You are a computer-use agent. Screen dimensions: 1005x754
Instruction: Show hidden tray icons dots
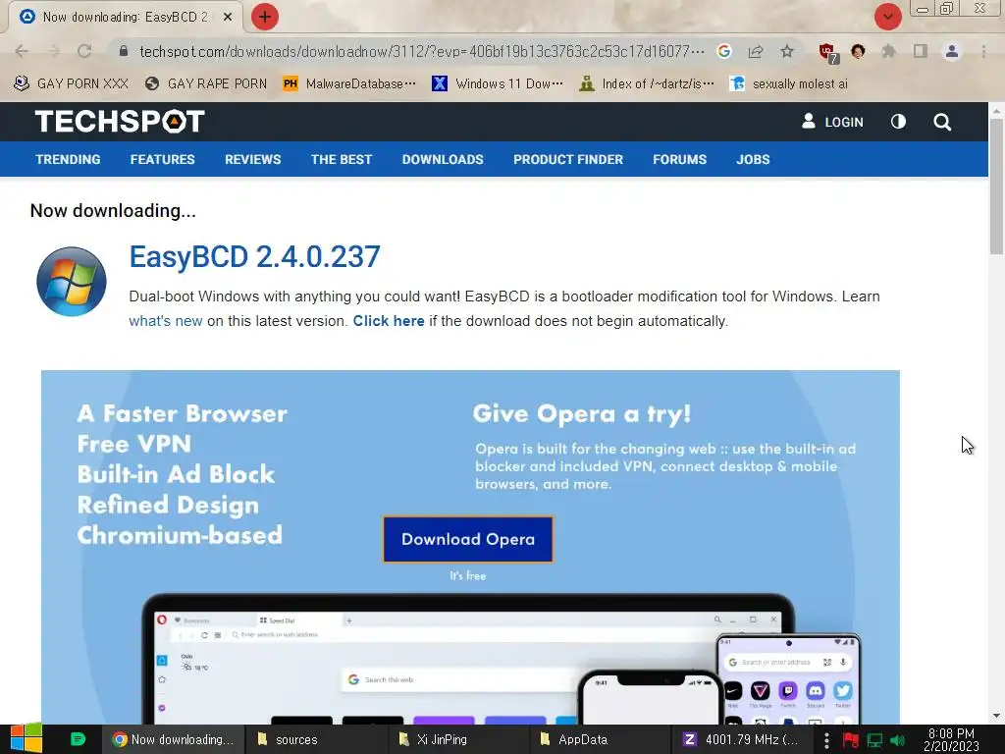826,740
